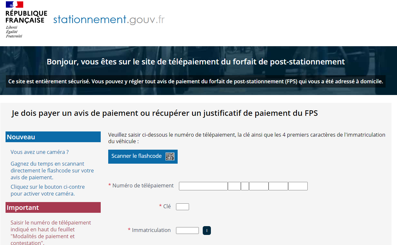Image resolution: width=397 pixels, height=245 pixels.
Task: Select the second Numéro de télépaiement box
Action: point(234,186)
